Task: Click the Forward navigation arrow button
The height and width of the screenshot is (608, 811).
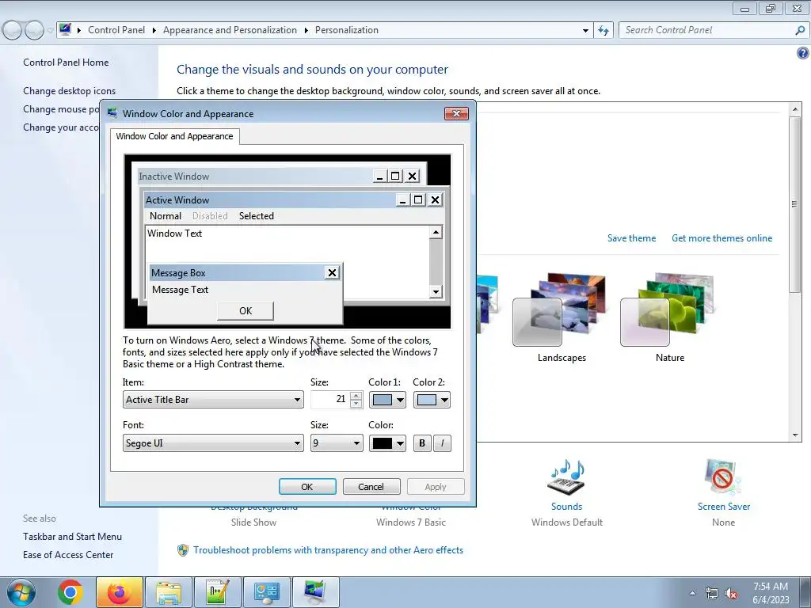Action: (34, 31)
